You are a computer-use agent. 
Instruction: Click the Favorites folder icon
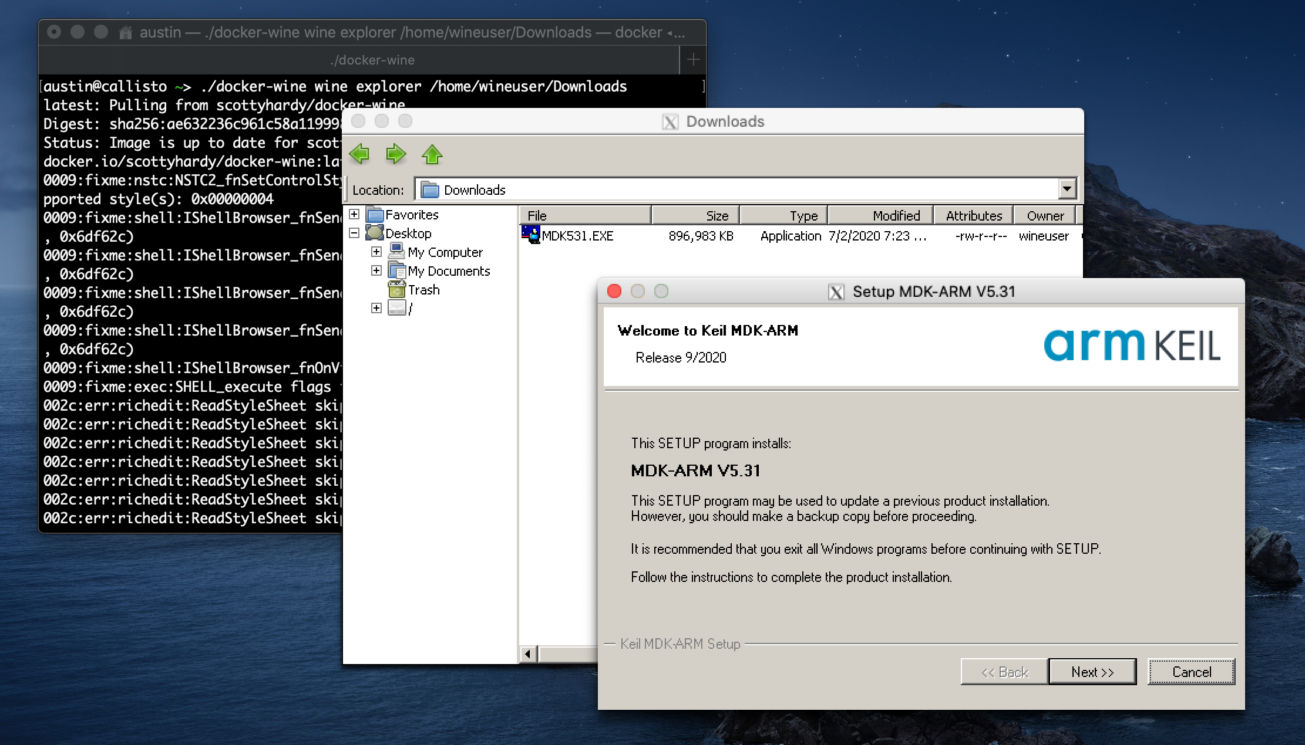(375, 214)
